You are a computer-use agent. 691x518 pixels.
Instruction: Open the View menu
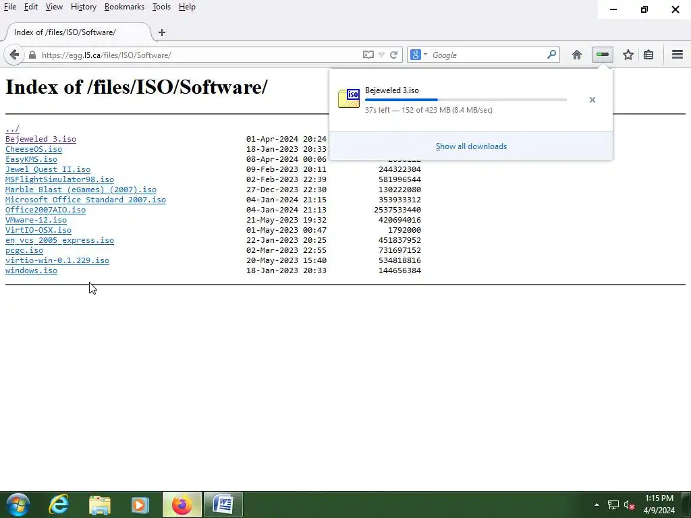point(54,7)
